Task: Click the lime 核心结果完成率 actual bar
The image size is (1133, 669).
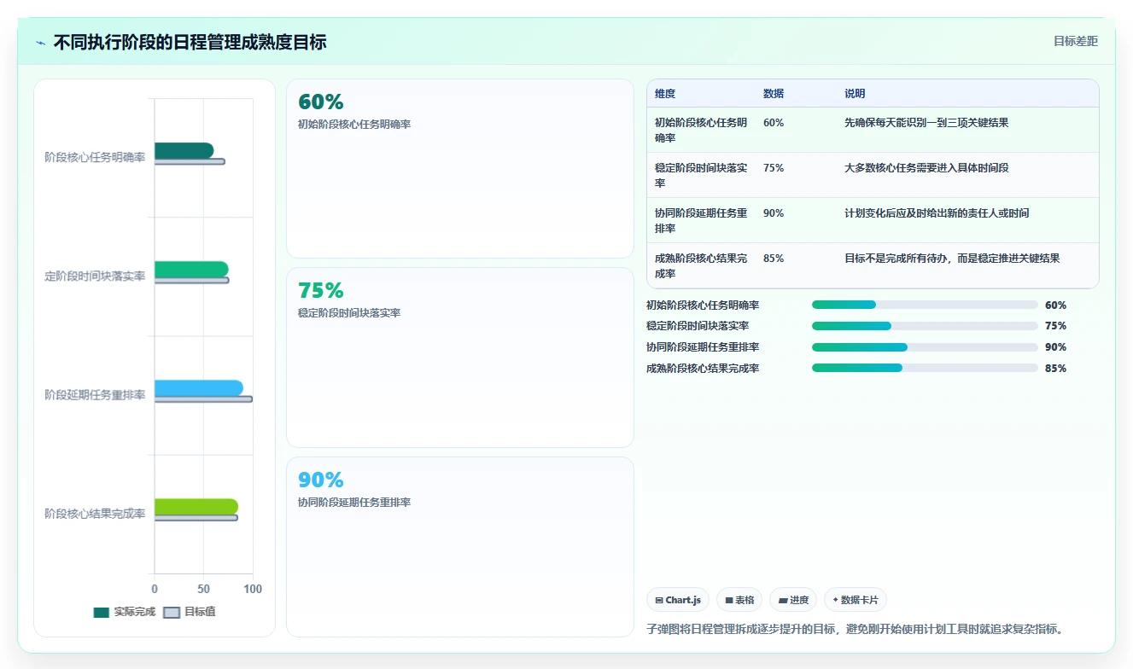Action: pos(196,506)
